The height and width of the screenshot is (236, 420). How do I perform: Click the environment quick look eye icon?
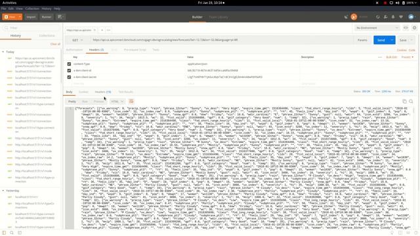pos(406,28)
